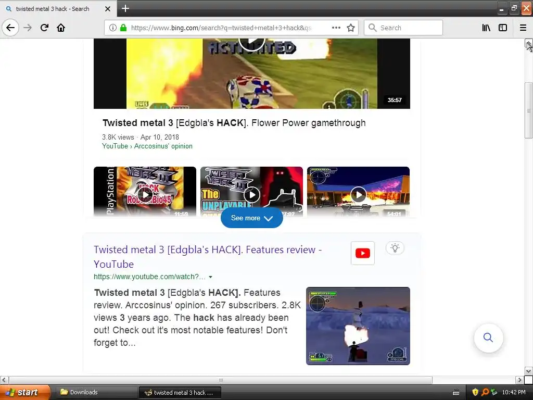Play The Unplayable video thumbnail
533x400 pixels.
pos(251,191)
